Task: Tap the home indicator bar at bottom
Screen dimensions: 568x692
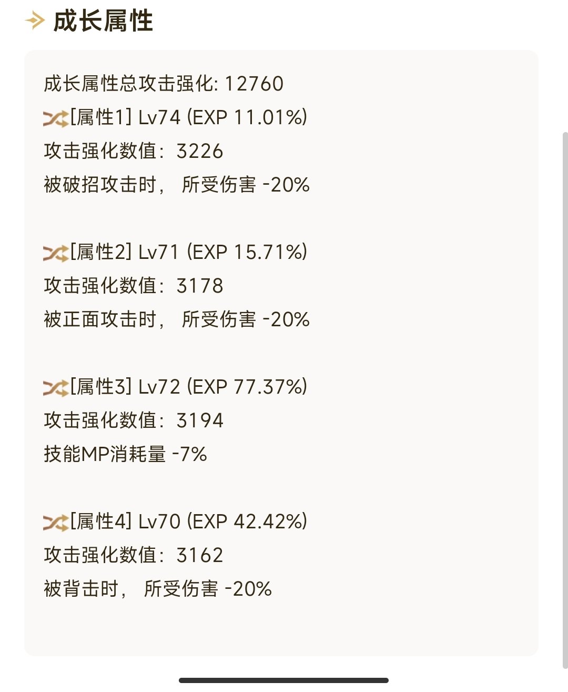Action: click(x=284, y=680)
